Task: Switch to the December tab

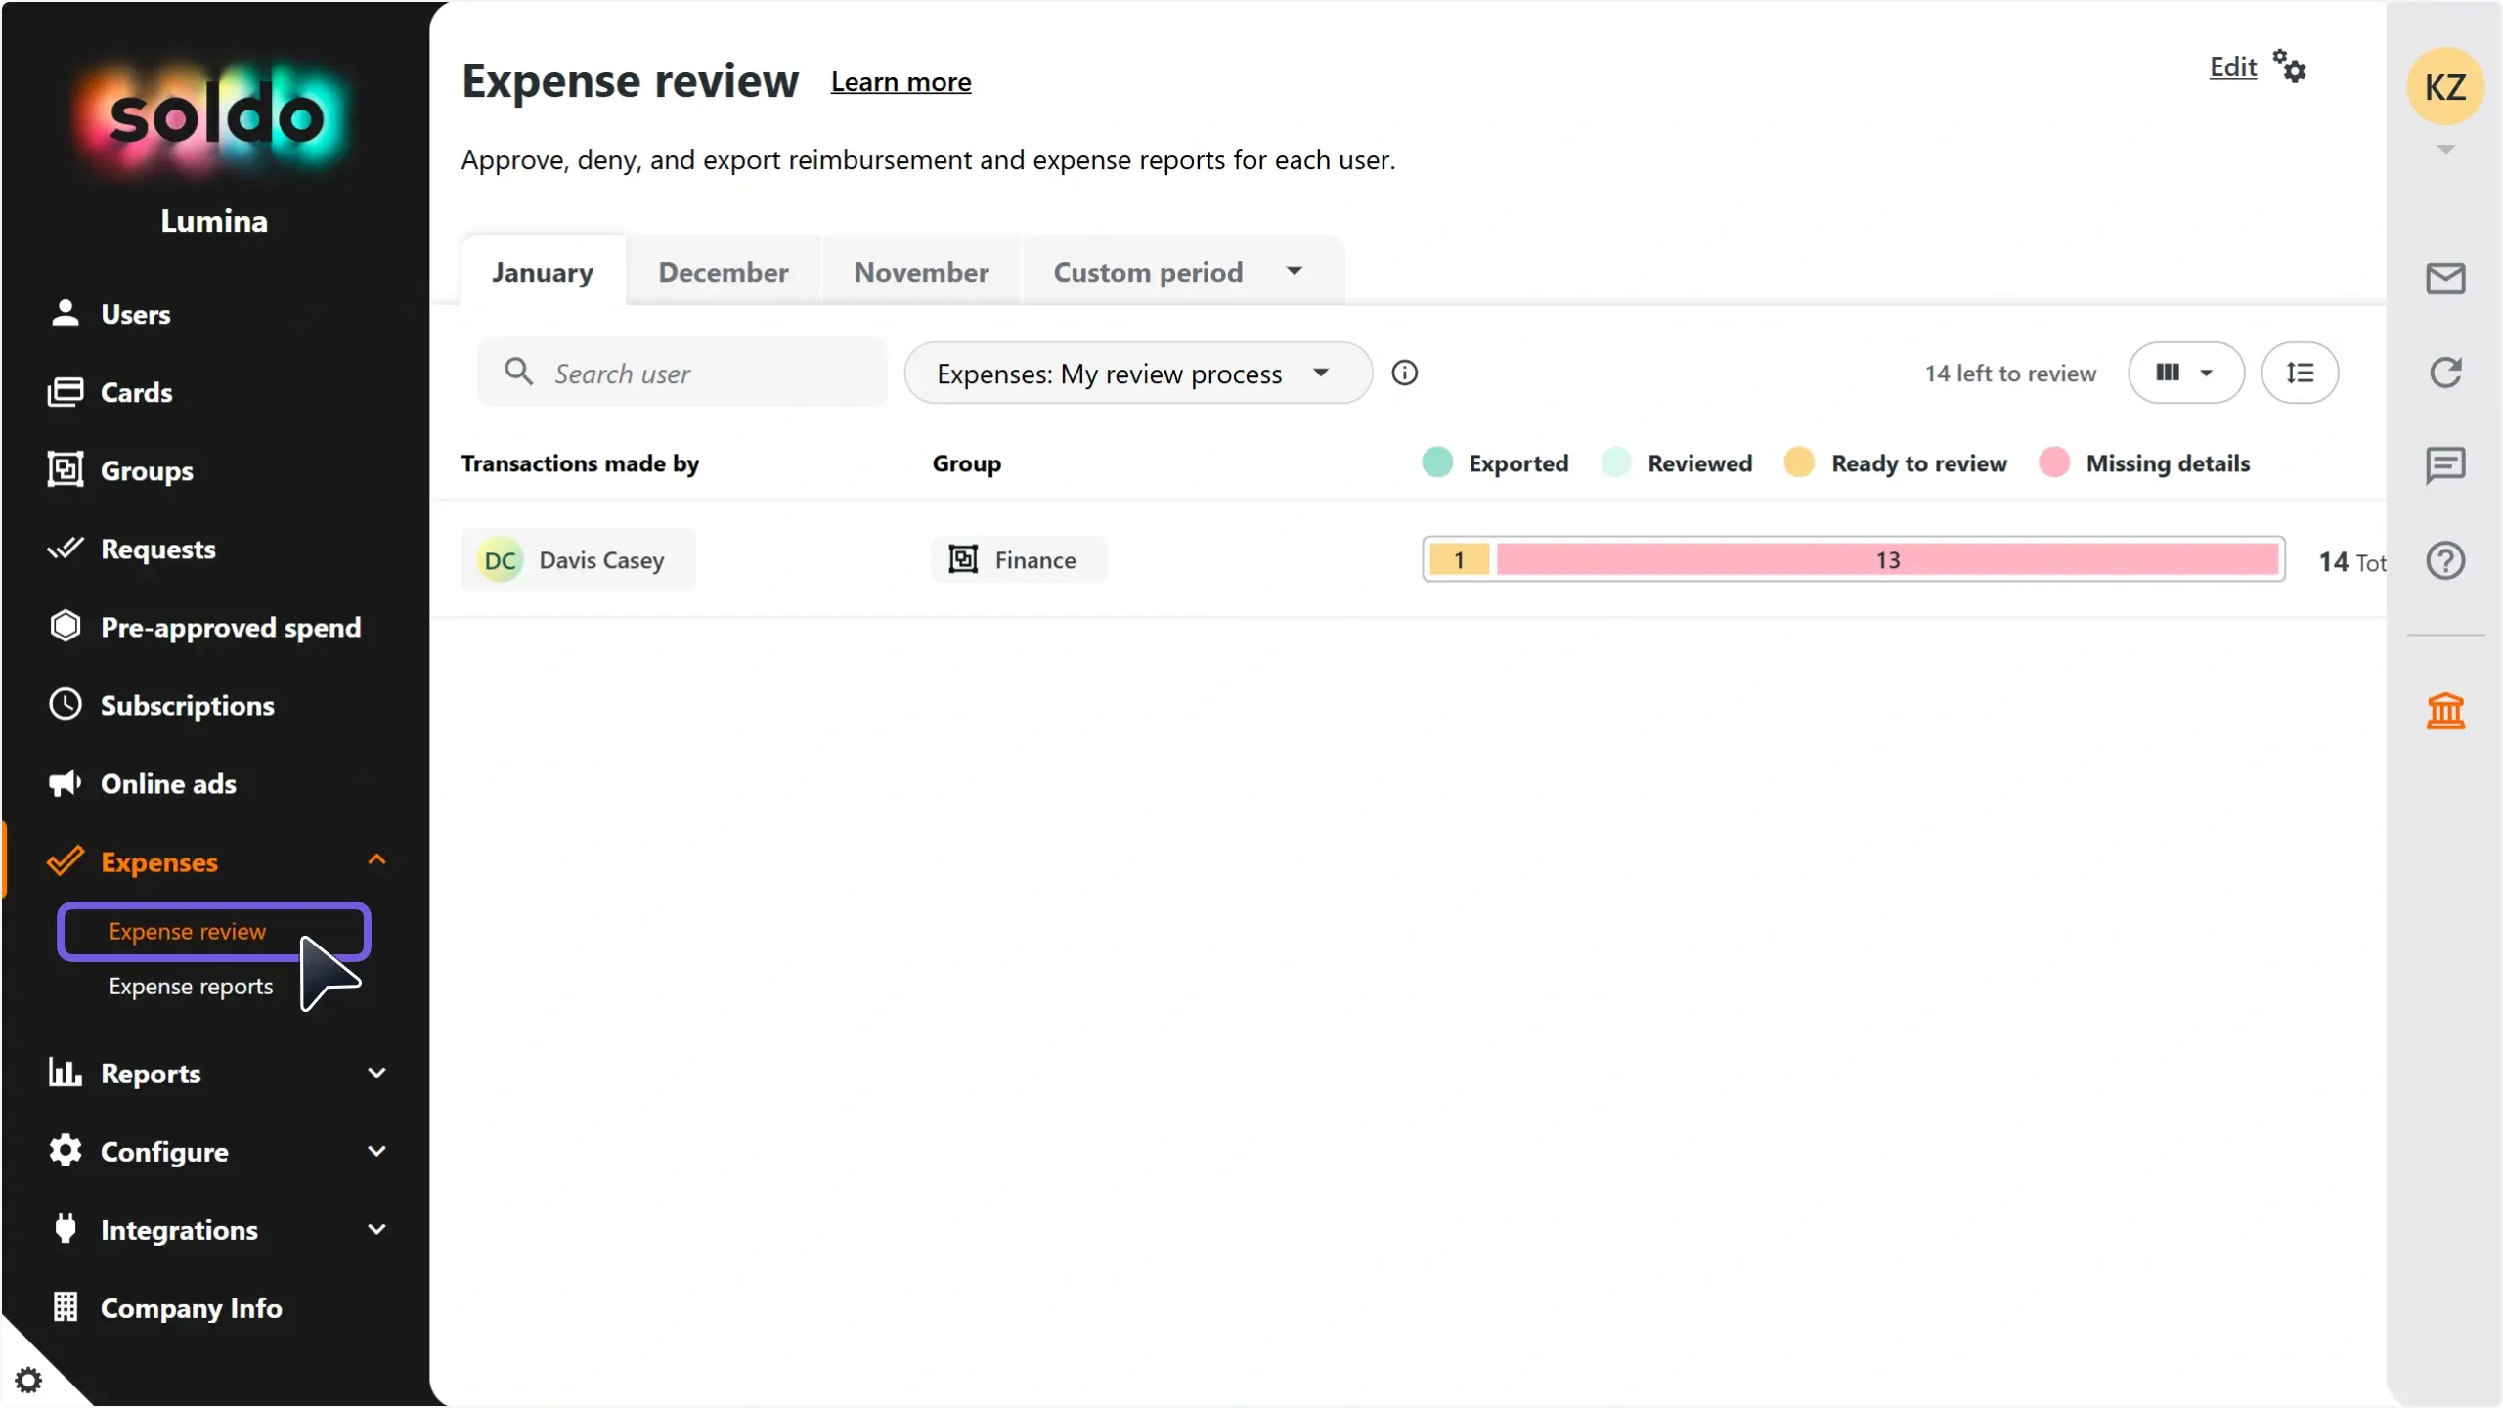Action: pyautogui.click(x=724, y=272)
